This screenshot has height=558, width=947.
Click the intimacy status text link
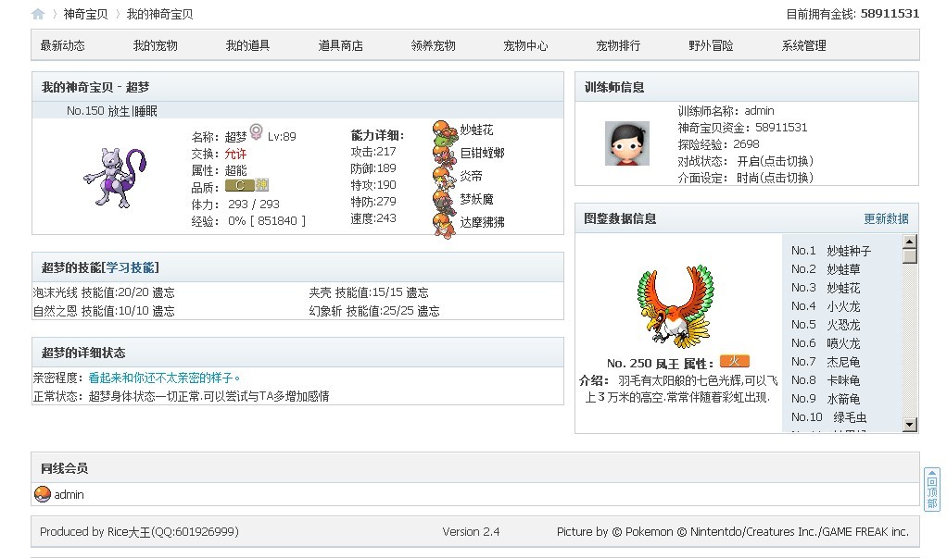pyautogui.click(x=164, y=378)
